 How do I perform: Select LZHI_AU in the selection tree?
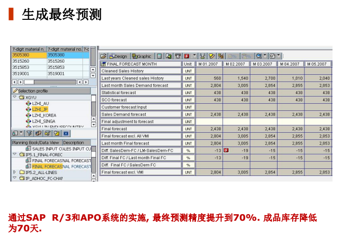(40, 103)
